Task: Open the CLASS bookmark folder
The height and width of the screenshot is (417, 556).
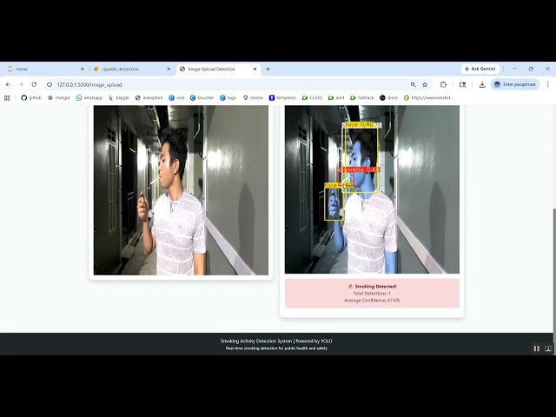Action: pyautogui.click(x=312, y=98)
